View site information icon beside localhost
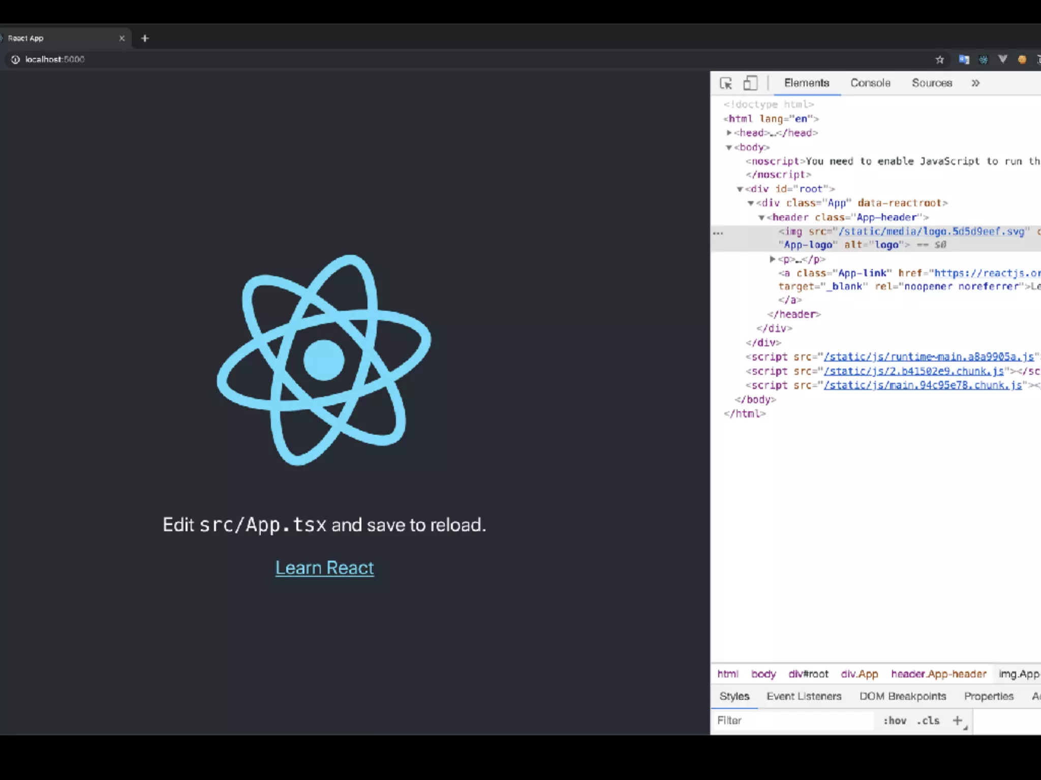 [x=15, y=59]
